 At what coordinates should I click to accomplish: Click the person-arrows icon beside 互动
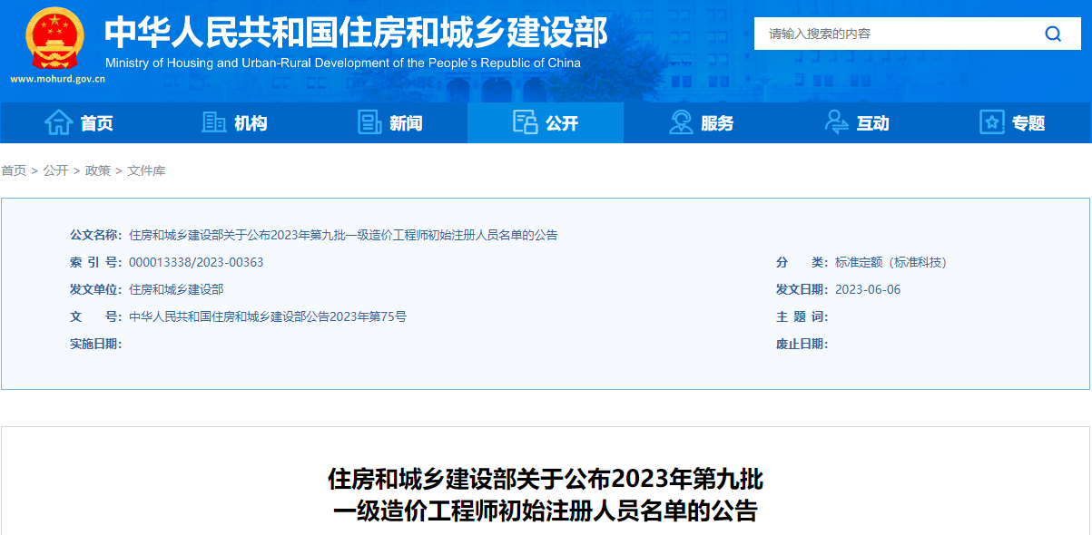pyautogui.click(x=837, y=122)
